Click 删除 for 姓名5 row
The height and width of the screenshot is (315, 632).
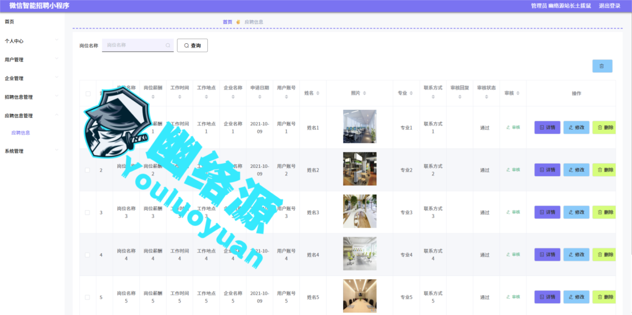click(604, 297)
